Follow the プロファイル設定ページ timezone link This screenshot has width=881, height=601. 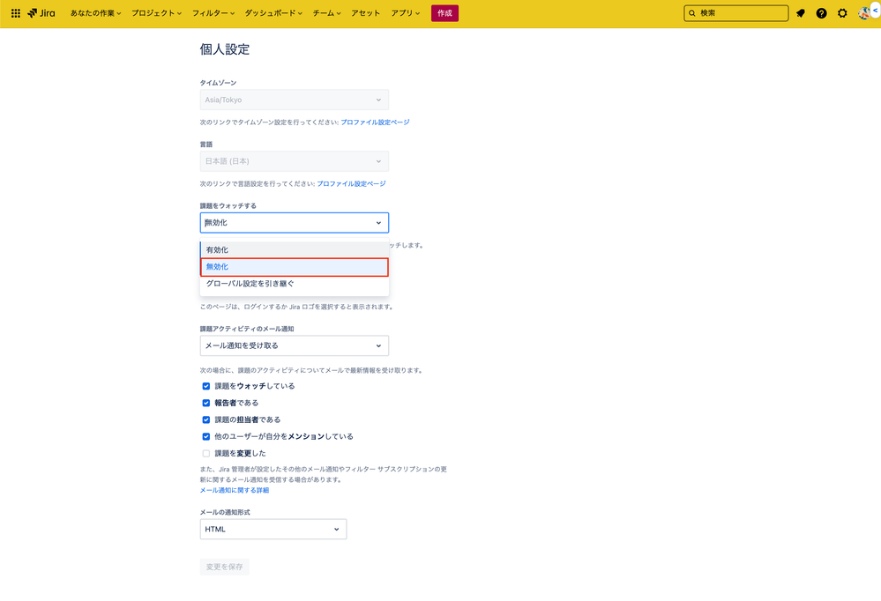[374, 122]
